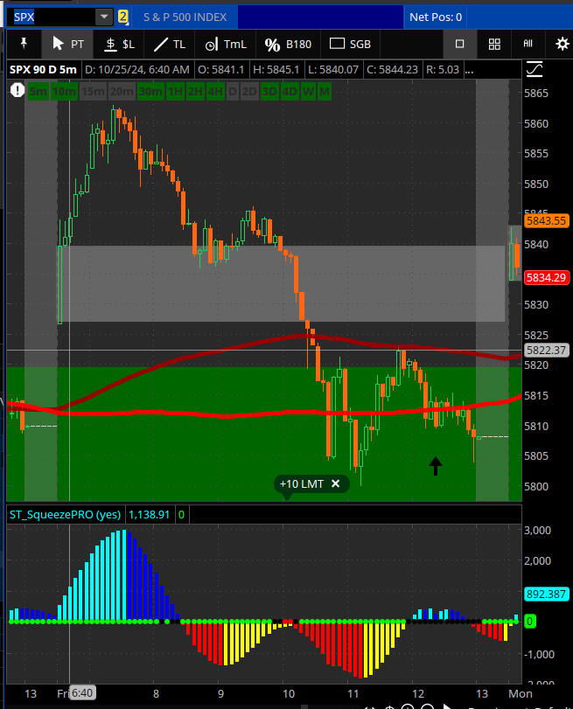
Task: Cancel the +10 LMT order with X
Action: coord(335,483)
